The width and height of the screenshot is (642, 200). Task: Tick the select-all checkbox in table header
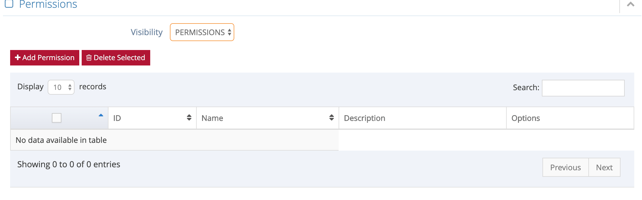(57, 118)
